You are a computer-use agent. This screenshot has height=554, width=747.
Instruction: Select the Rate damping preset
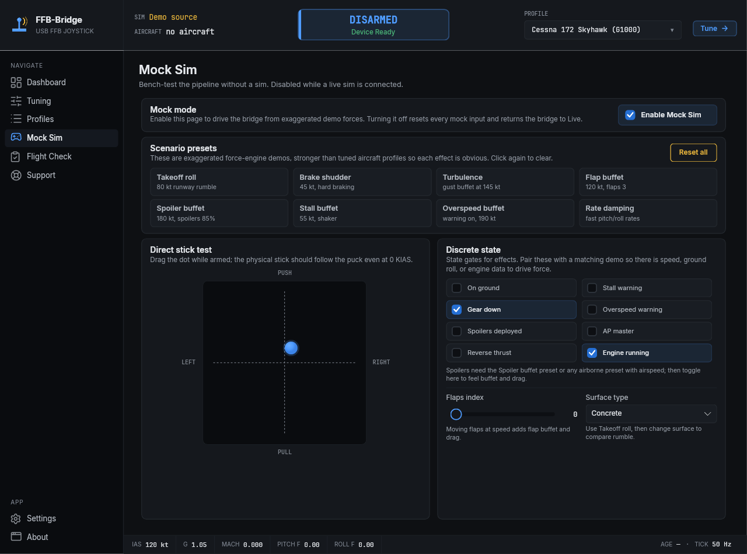pos(648,213)
